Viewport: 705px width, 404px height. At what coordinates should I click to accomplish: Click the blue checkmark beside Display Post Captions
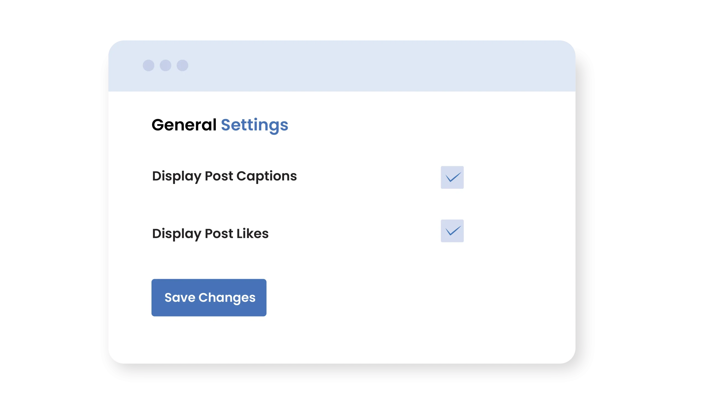453,177
